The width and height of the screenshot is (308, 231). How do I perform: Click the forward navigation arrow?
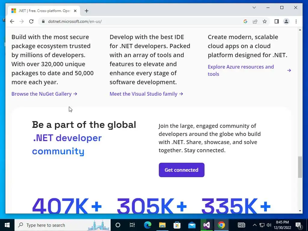22,21
